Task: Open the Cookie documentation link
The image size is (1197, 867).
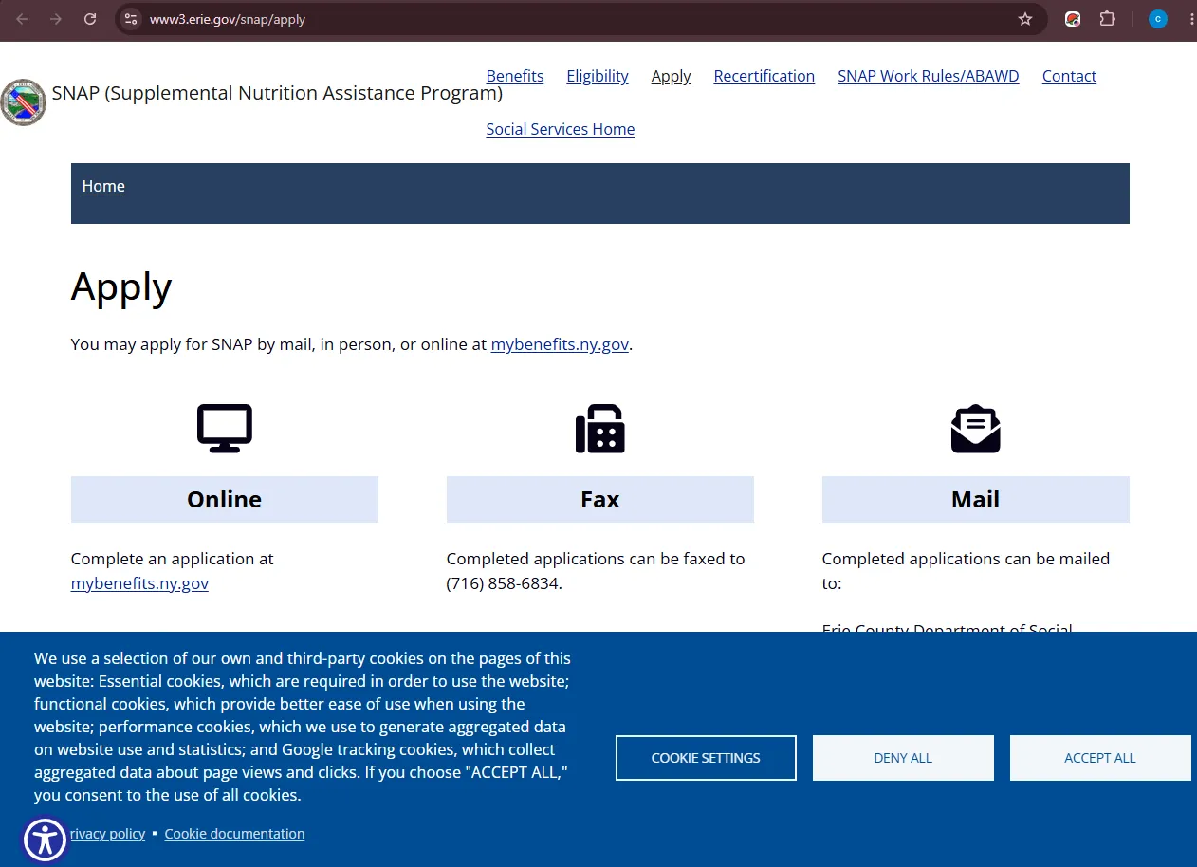Action: tap(234, 834)
